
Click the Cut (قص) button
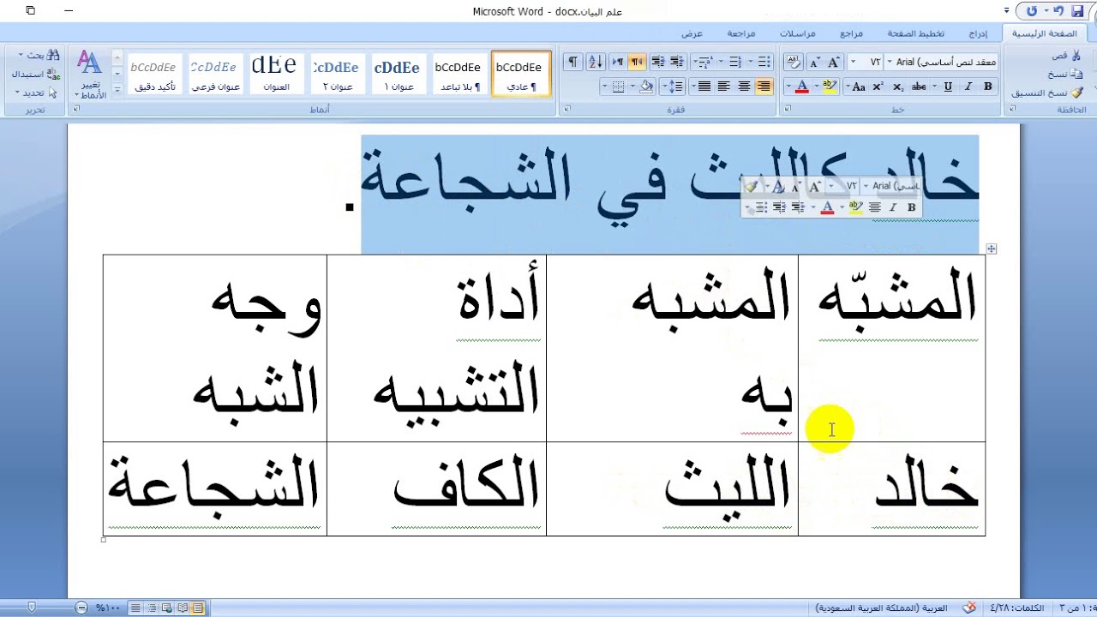pyautogui.click(x=1067, y=55)
